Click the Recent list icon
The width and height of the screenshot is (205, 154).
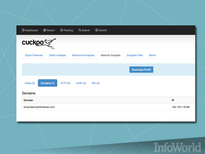click(45, 30)
